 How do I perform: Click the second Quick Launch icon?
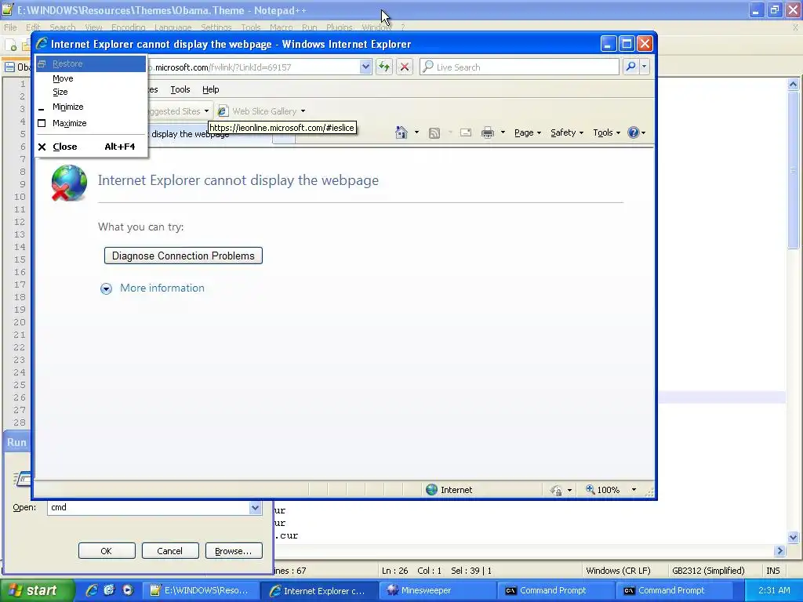109,590
